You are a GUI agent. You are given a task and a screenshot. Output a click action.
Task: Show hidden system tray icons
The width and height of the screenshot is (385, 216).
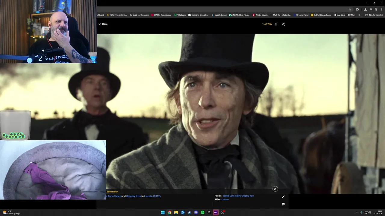356,212
